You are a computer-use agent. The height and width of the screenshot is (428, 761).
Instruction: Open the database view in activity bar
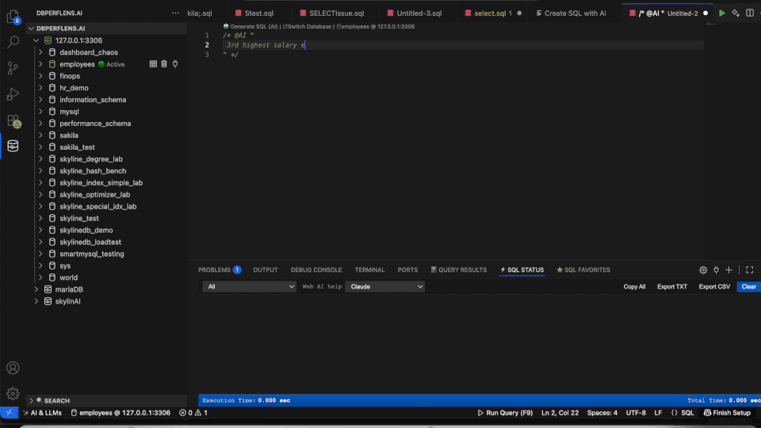point(13,146)
